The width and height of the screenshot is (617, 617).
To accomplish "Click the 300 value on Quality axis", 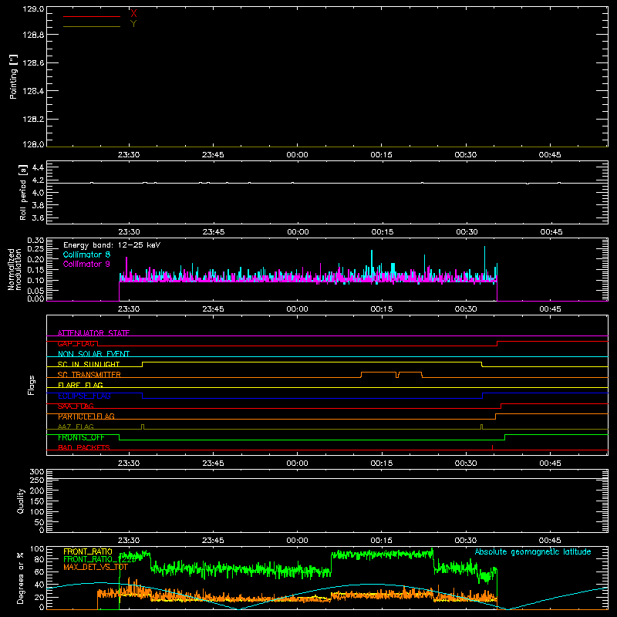I will pos(37,472).
